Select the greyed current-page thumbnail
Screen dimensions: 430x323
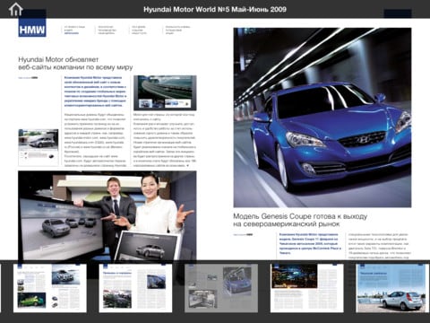click(221, 288)
